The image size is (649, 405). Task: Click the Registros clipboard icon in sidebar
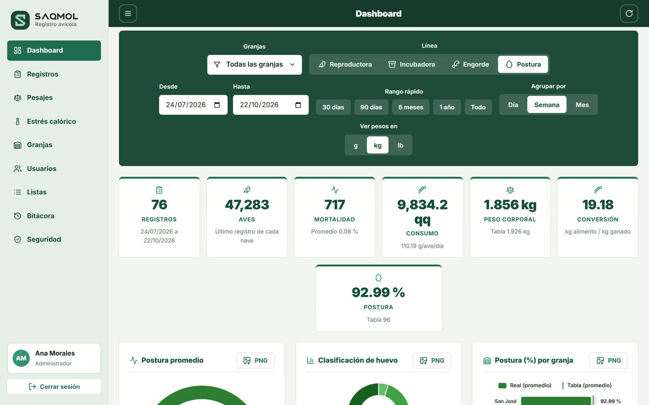point(17,74)
